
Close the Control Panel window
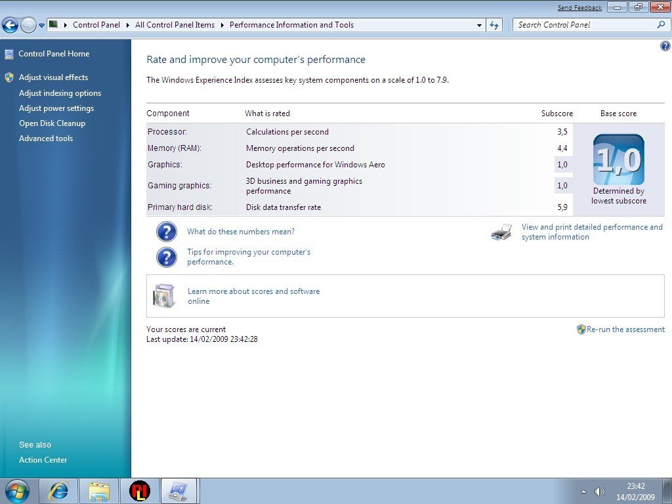(660, 7)
